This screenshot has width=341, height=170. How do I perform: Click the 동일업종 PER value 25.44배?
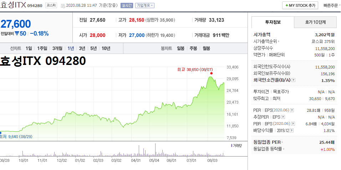[x=327, y=142]
